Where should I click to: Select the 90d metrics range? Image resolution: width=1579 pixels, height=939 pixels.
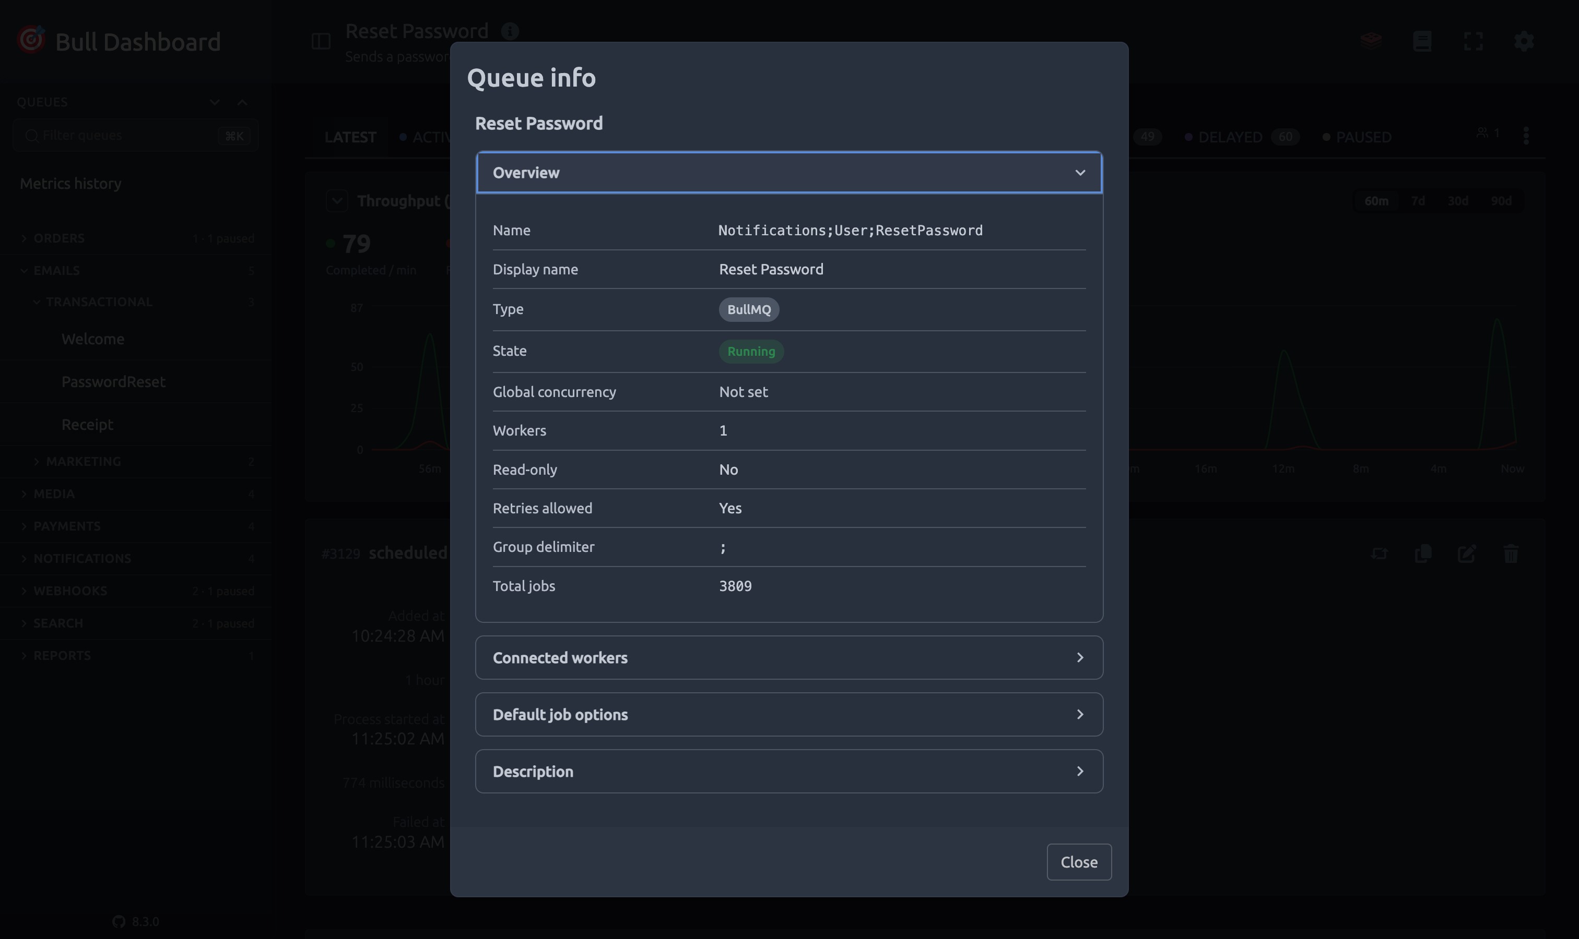pyautogui.click(x=1501, y=201)
